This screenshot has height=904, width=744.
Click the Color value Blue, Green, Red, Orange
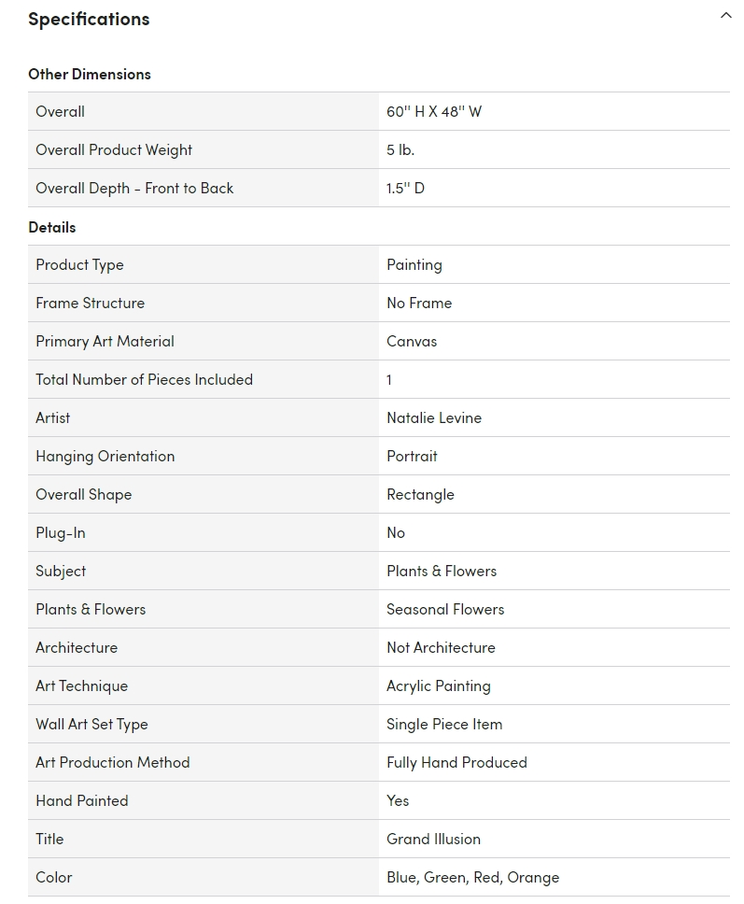(x=472, y=878)
